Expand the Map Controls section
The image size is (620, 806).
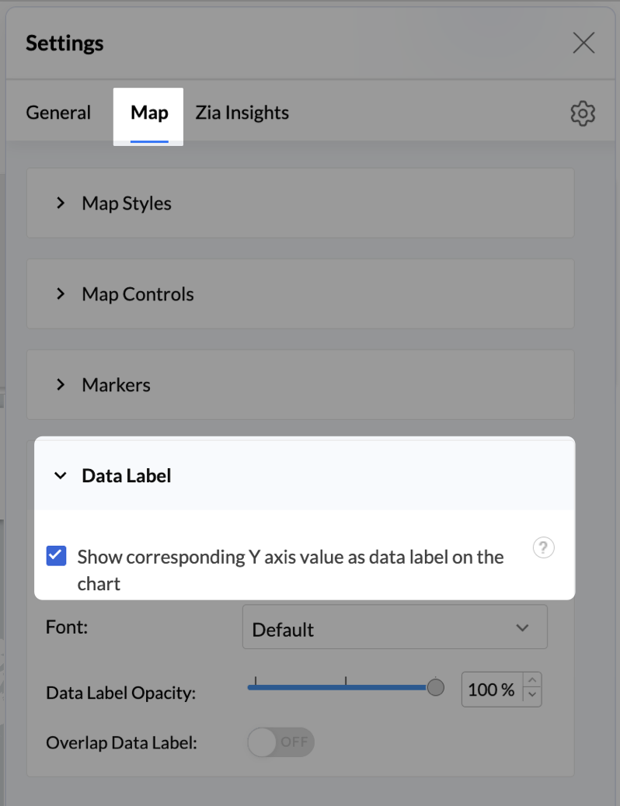click(x=138, y=294)
